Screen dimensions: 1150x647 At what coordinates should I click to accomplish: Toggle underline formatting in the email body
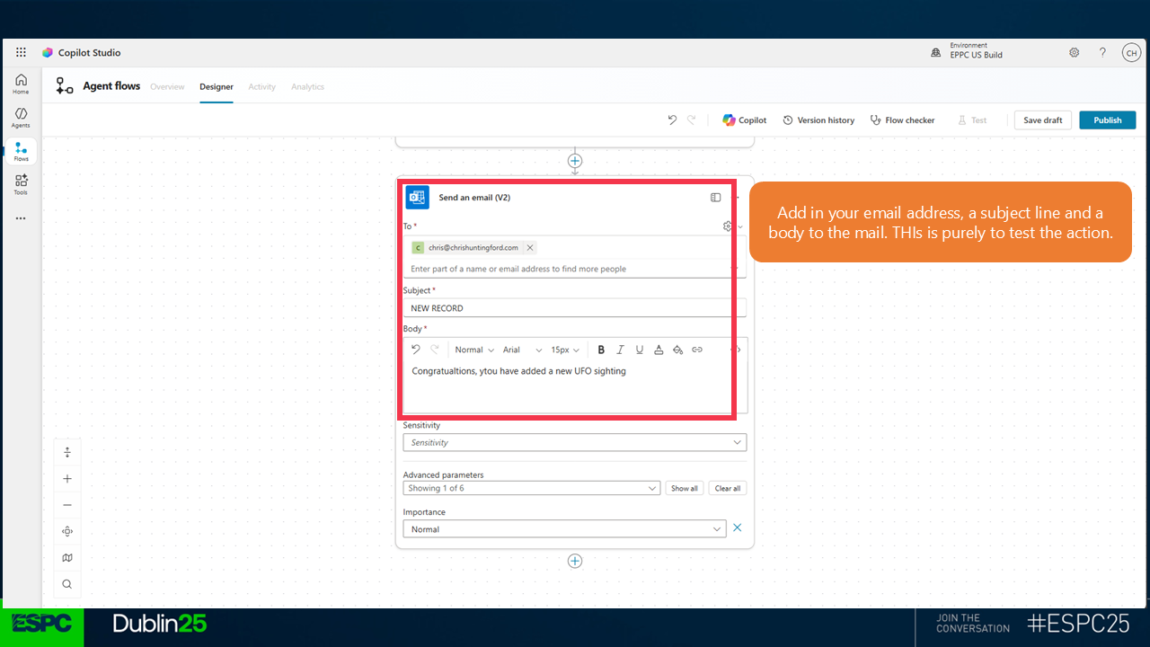coord(640,350)
